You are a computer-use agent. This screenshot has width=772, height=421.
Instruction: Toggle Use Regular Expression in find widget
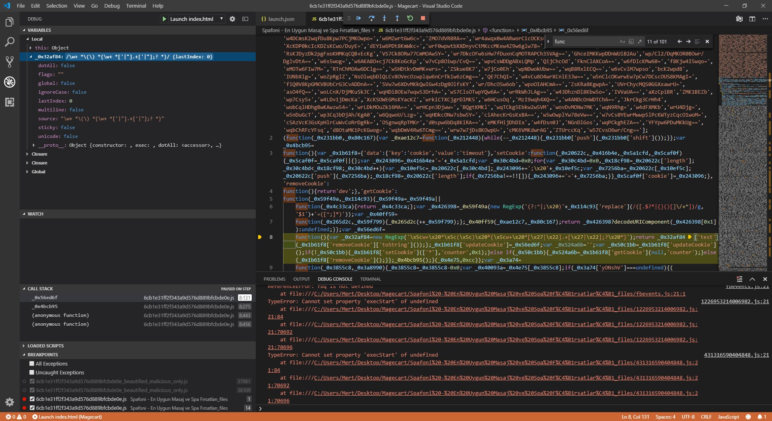click(x=640, y=41)
